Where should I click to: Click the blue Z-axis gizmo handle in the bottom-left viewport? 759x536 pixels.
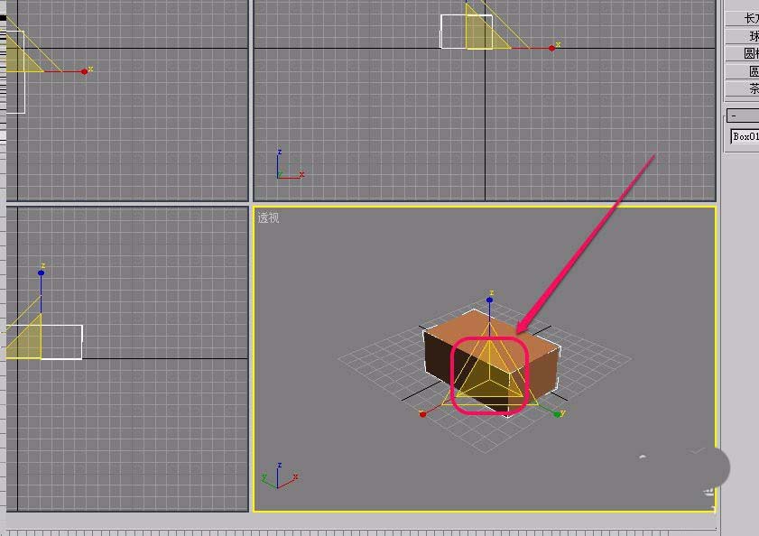[x=42, y=272]
